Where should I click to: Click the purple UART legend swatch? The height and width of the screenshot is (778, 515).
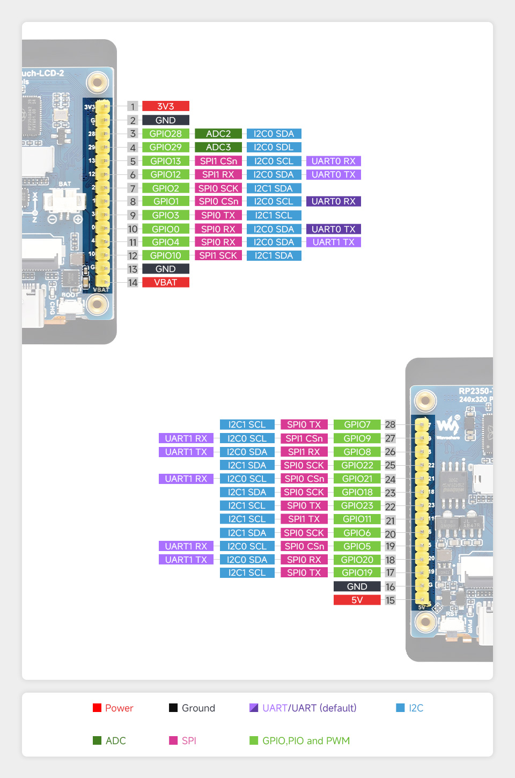tap(254, 708)
